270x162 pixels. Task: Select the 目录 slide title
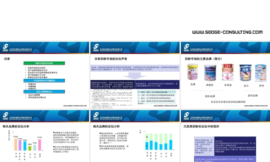pos(7,59)
